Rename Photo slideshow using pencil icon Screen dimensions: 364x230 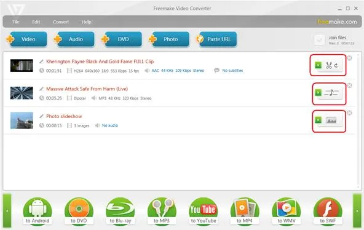click(41, 116)
